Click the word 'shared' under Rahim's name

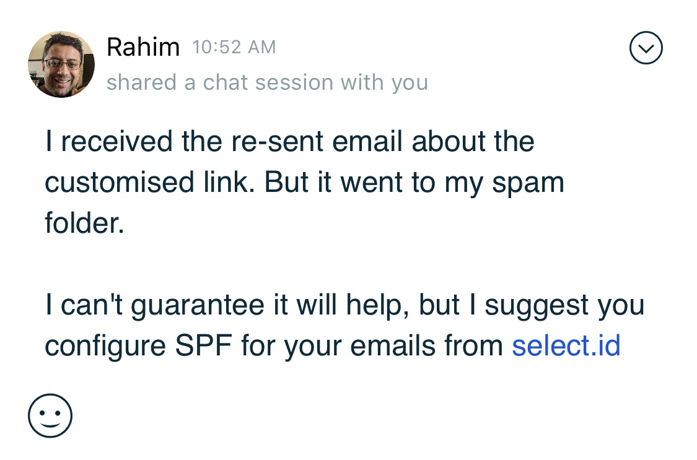coord(142,82)
